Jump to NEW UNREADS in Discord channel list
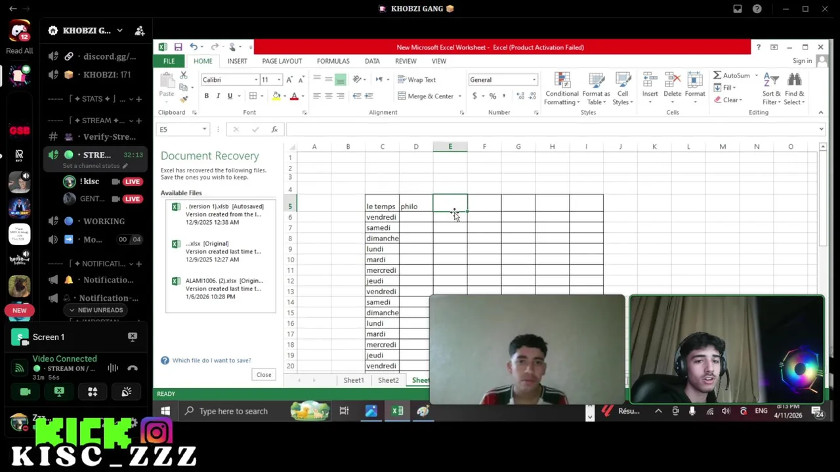 pos(95,310)
